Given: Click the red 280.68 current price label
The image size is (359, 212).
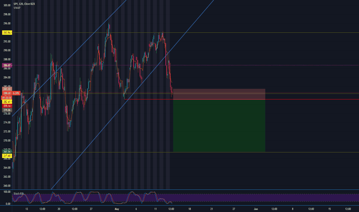Looking at the screenshot, I should [x=7, y=93].
